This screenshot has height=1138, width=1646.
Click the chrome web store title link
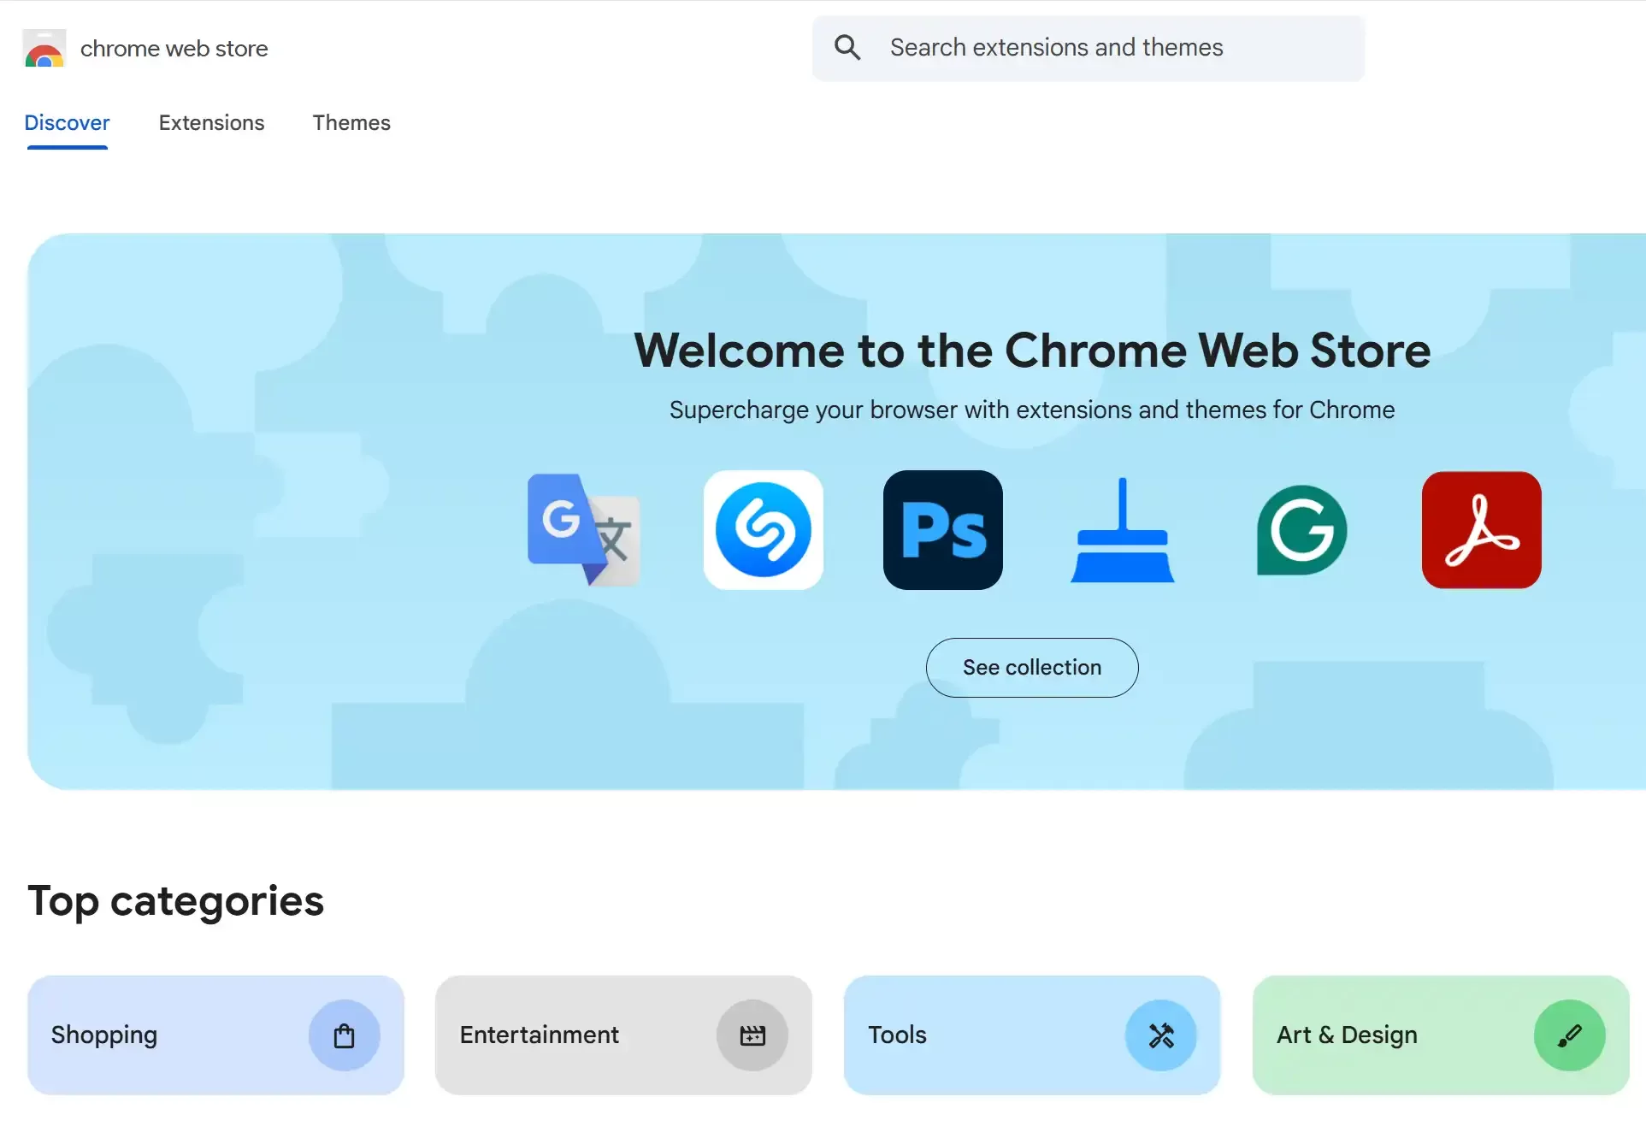pos(174,49)
